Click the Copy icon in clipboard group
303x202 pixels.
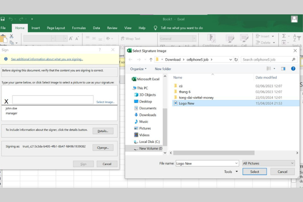[x=12, y=42]
